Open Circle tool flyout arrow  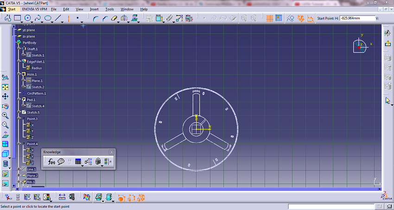32,22
